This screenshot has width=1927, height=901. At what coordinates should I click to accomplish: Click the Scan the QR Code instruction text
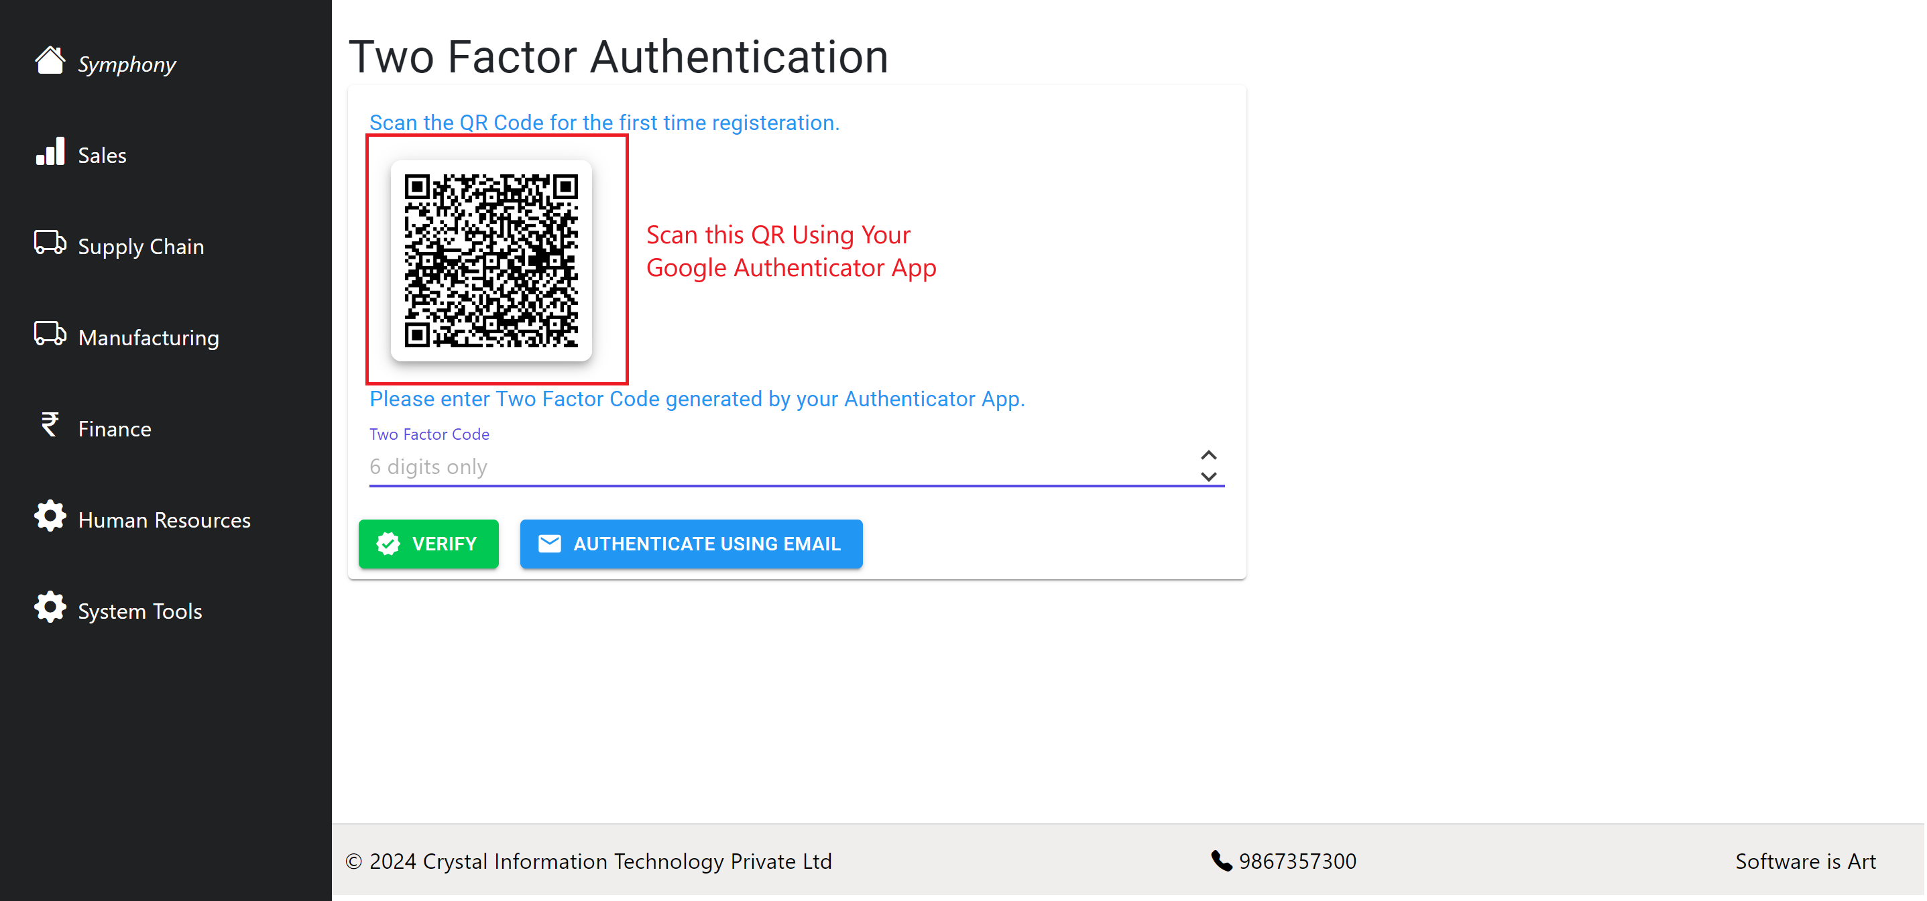pos(604,122)
